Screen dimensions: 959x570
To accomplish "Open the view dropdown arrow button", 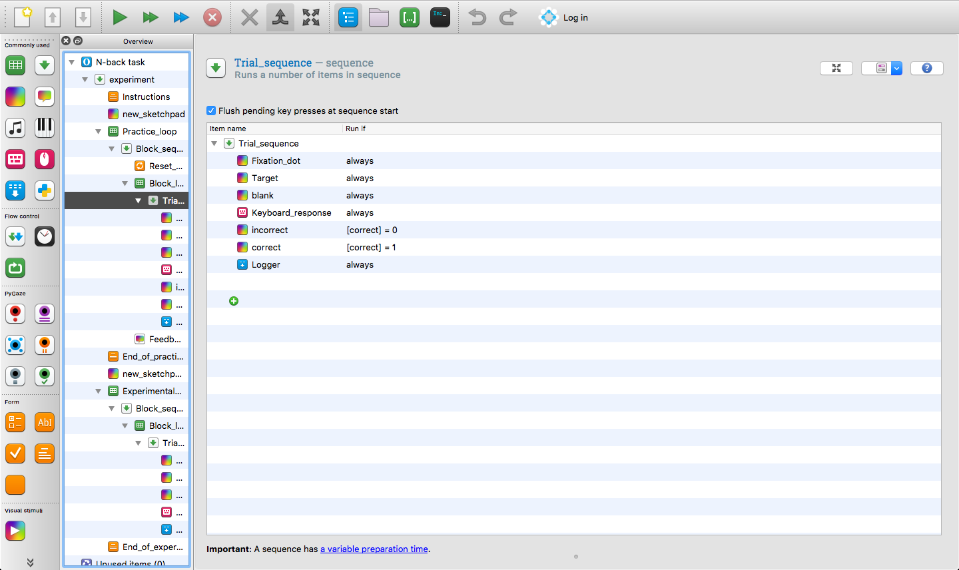I will point(896,68).
